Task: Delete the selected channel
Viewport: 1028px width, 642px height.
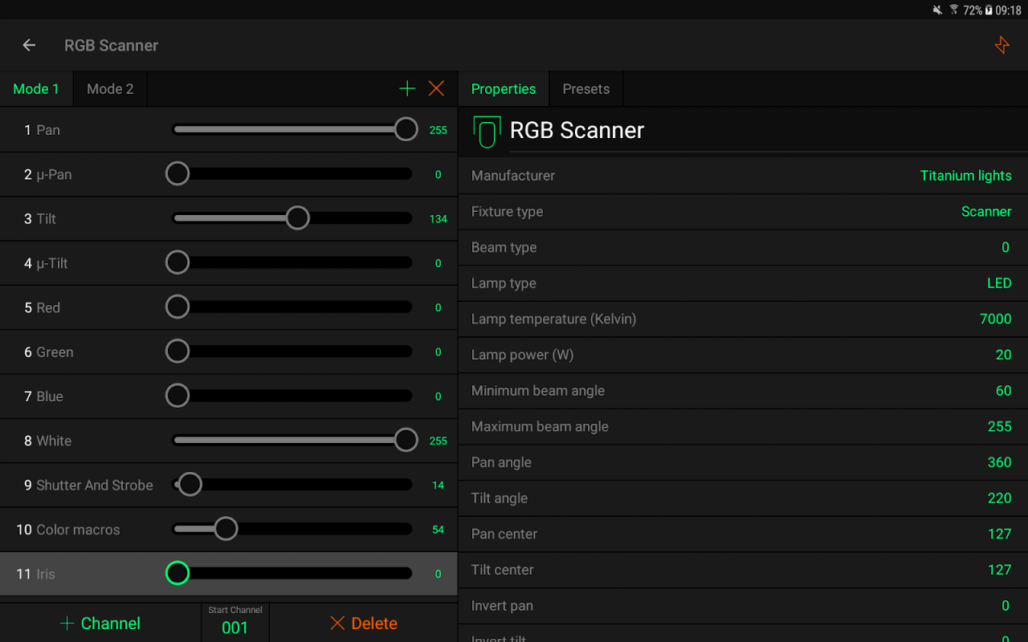Action: (363, 624)
